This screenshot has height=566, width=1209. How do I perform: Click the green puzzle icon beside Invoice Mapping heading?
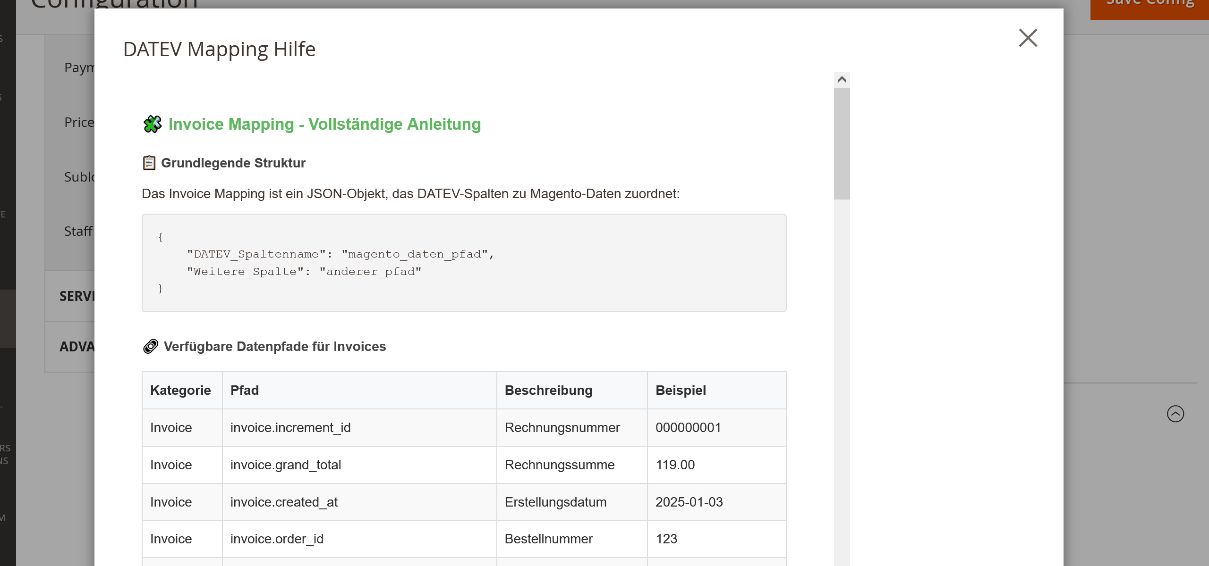[x=152, y=124]
